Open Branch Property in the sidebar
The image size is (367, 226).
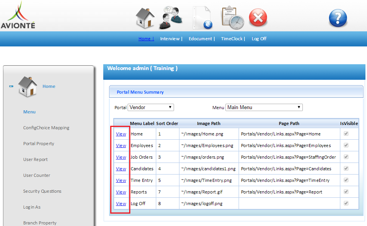[40, 223]
